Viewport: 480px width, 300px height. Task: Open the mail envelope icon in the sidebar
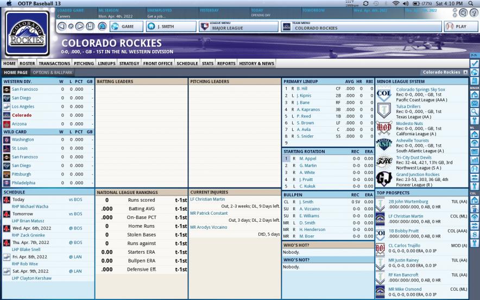(474, 104)
